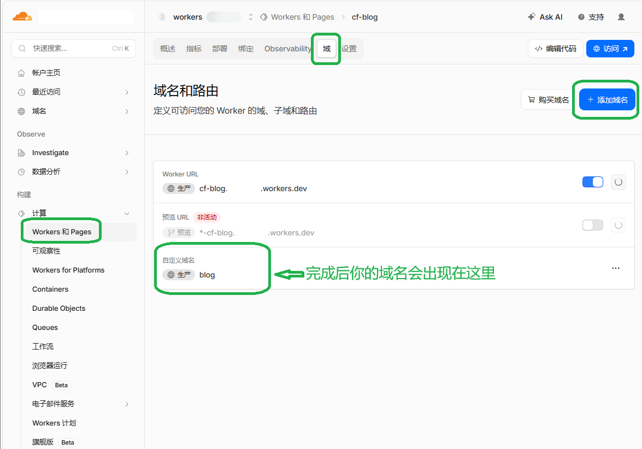Click the globe icon beside 域名

pyautogui.click(x=21, y=111)
